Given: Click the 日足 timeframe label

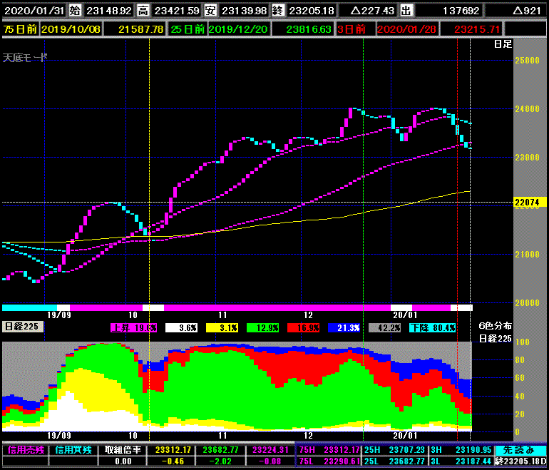Looking at the screenshot, I should [x=503, y=44].
